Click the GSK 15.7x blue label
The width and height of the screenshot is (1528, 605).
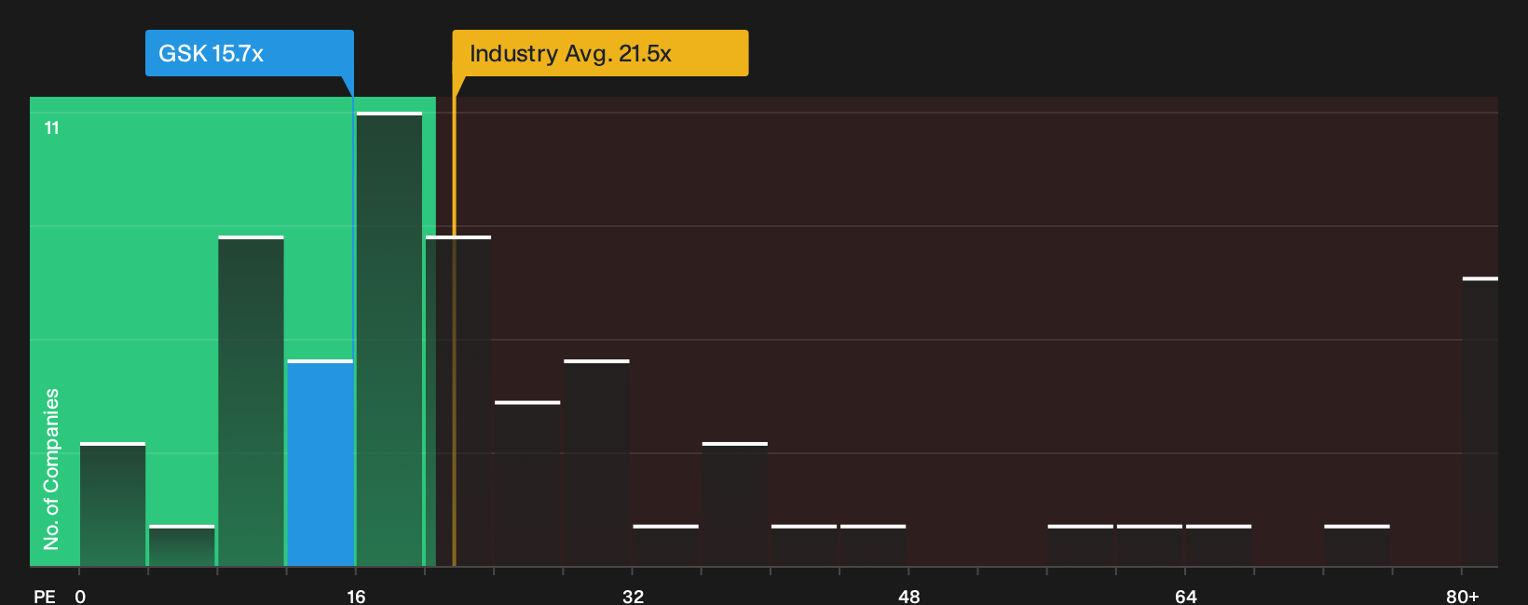click(249, 53)
